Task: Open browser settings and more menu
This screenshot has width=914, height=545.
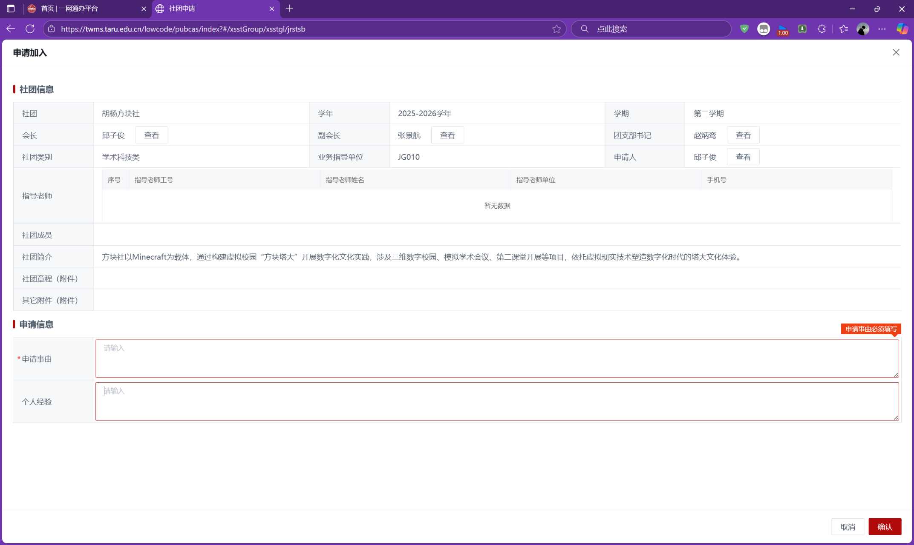Action: click(x=882, y=29)
